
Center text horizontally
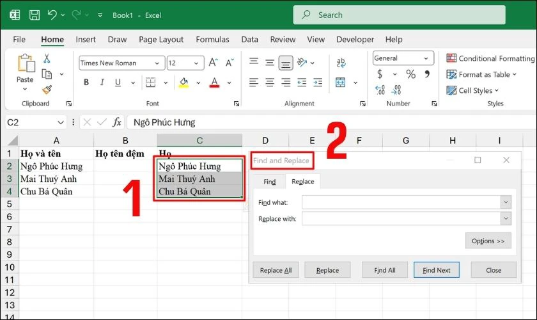270,83
